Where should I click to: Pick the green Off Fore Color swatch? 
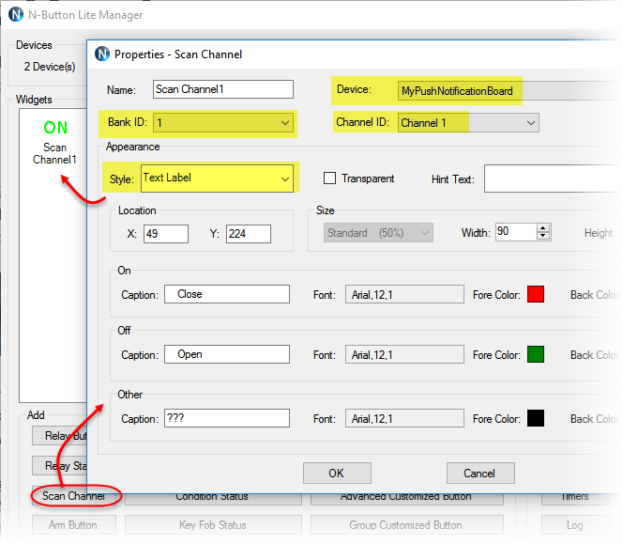[535, 354]
